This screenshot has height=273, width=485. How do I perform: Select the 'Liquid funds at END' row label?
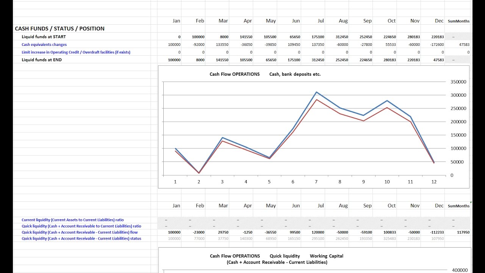[42, 60]
